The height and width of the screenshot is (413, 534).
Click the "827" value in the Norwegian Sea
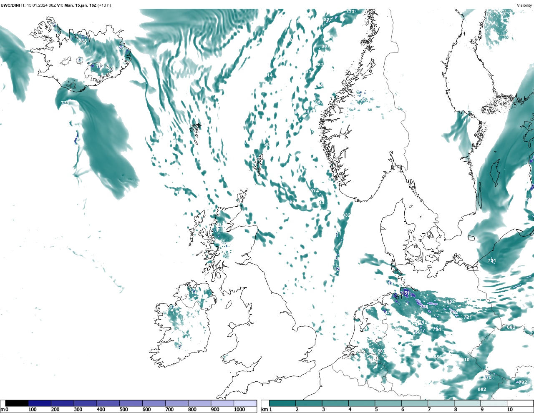pyautogui.click(x=328, y=20)
